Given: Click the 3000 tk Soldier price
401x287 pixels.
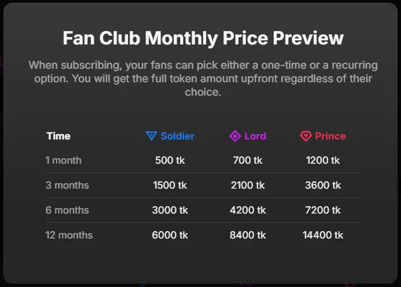Looking at the screenshot, I should coord(170,210).
